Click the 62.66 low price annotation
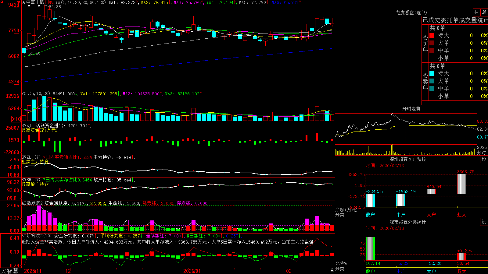The width and height of the screenshot is (488, 274). (x=34, y=53)
